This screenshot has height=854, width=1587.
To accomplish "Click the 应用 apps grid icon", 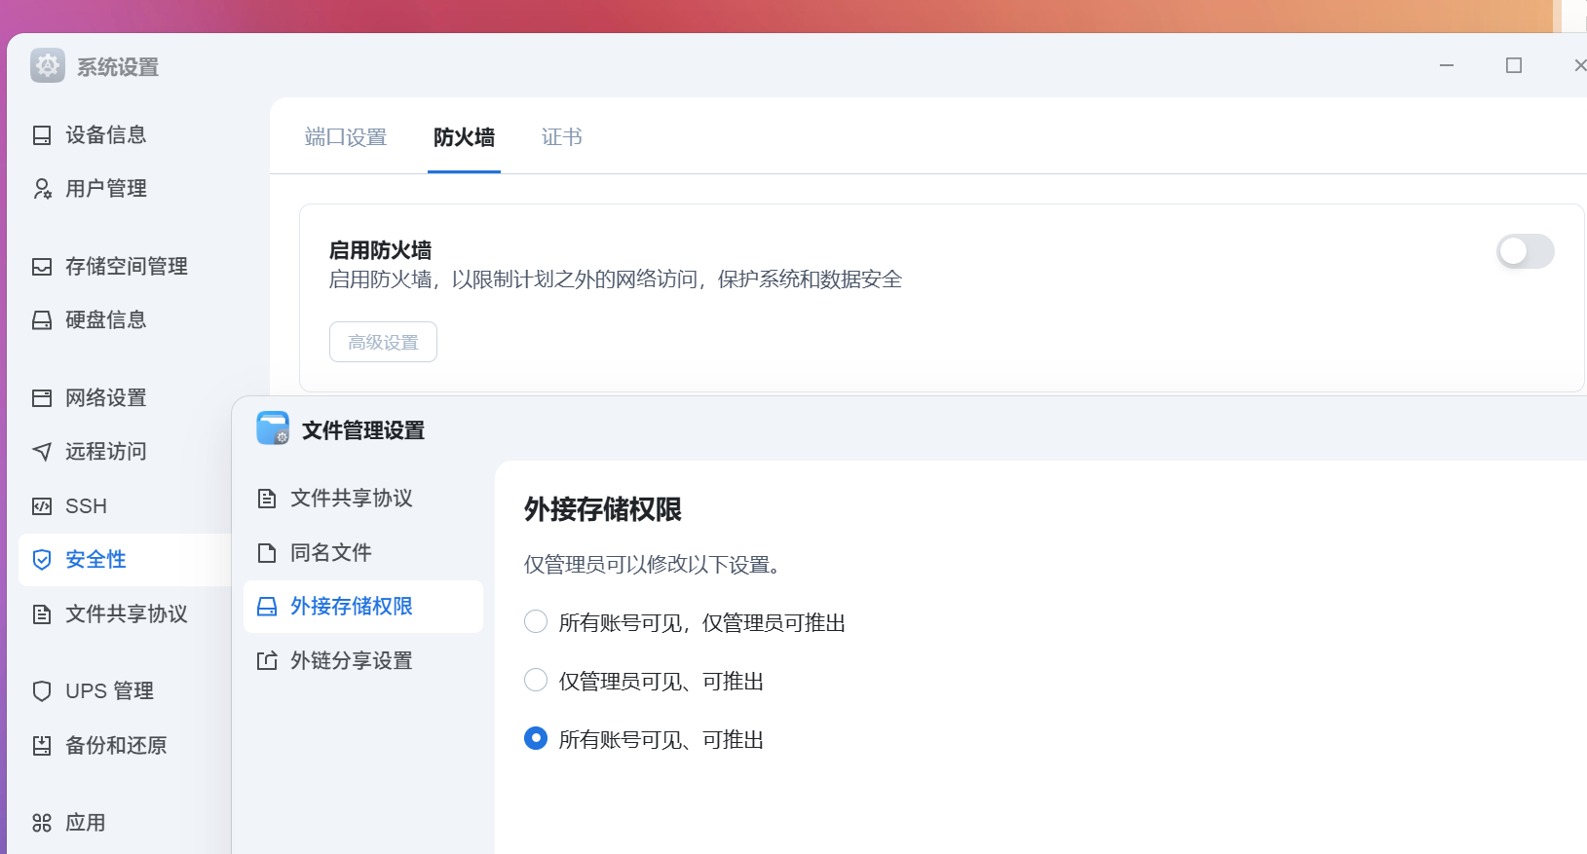I will (x=42, y=824).
